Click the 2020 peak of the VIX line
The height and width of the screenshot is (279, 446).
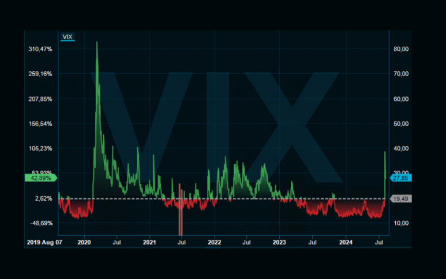point(96,43)
